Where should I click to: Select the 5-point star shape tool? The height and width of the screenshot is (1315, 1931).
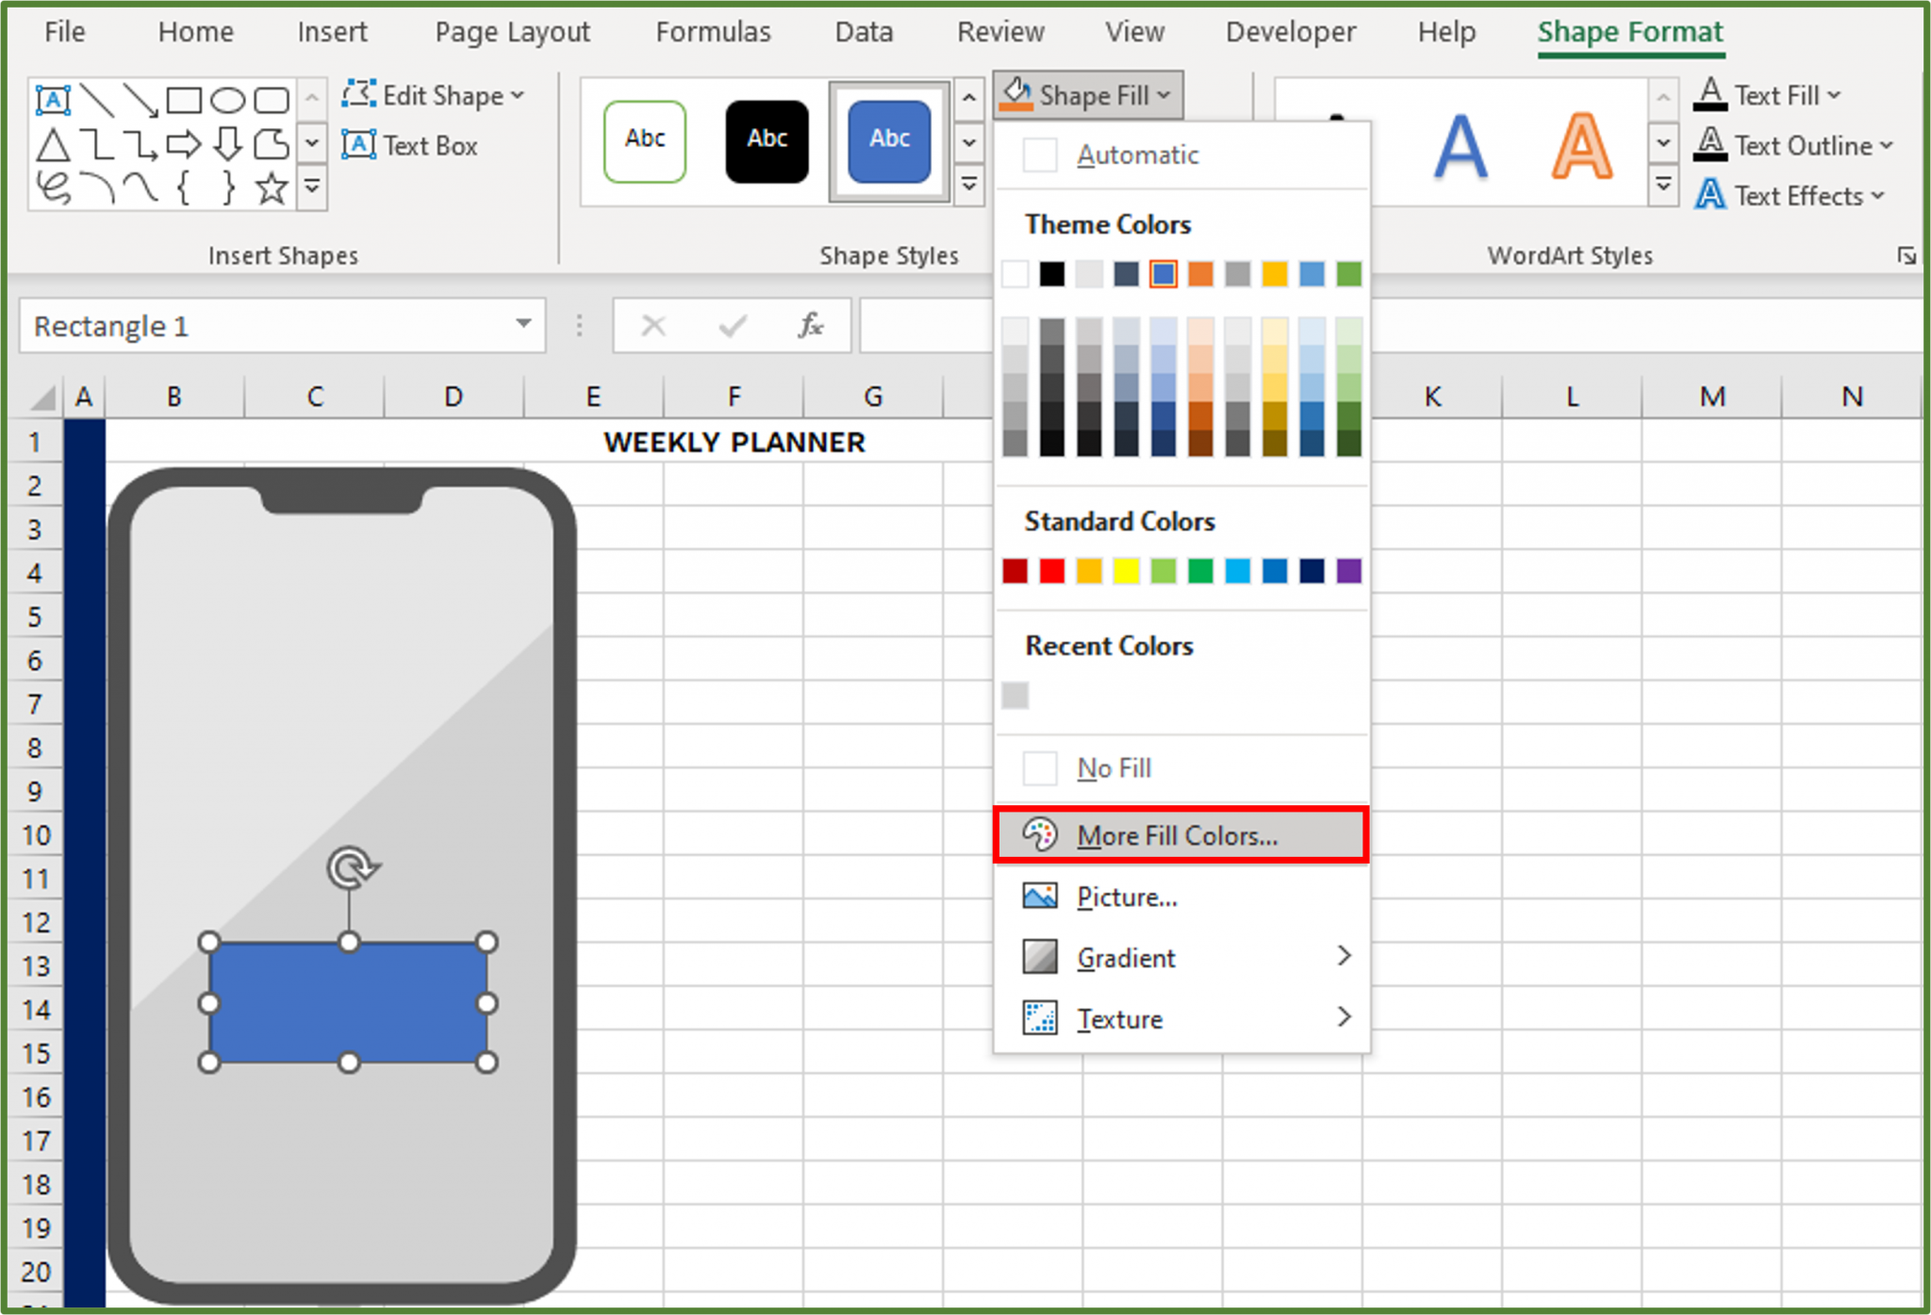[x=271, y=188]
